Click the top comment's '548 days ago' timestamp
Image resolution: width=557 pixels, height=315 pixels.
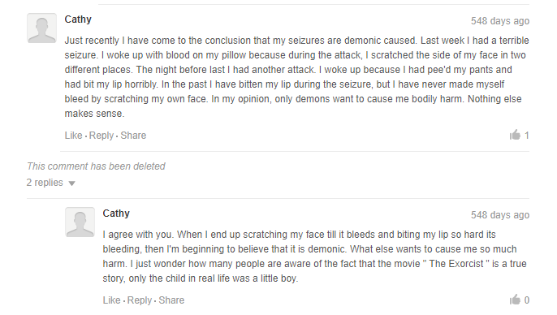(500, 21)
